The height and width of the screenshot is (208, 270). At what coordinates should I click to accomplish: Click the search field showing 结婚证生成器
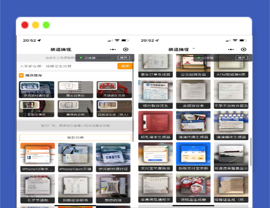67,66
